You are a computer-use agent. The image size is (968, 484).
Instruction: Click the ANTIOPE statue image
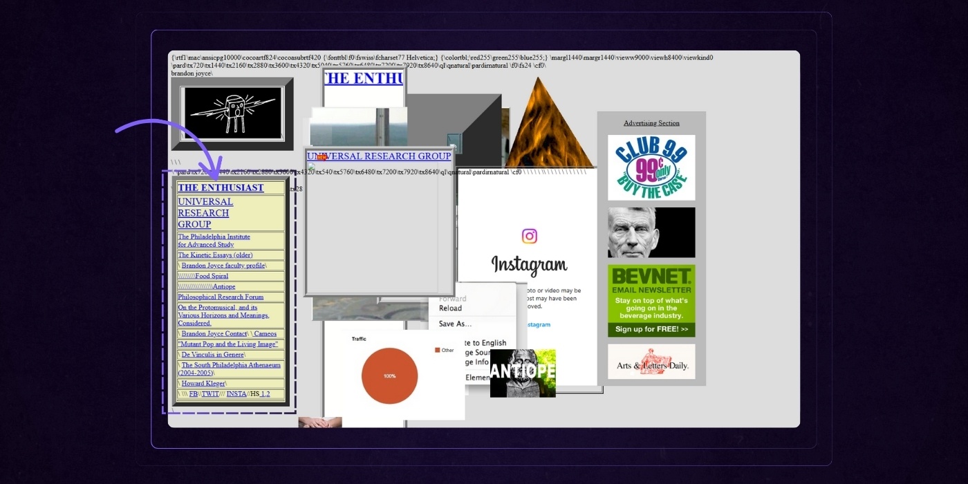point(523,373)
